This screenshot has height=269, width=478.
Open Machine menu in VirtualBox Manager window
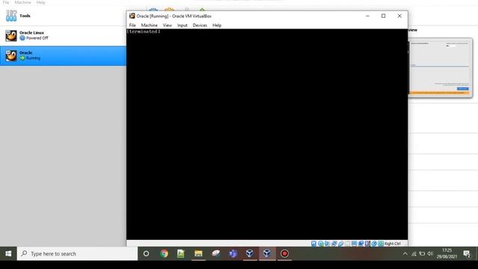[x=23, y=2]
